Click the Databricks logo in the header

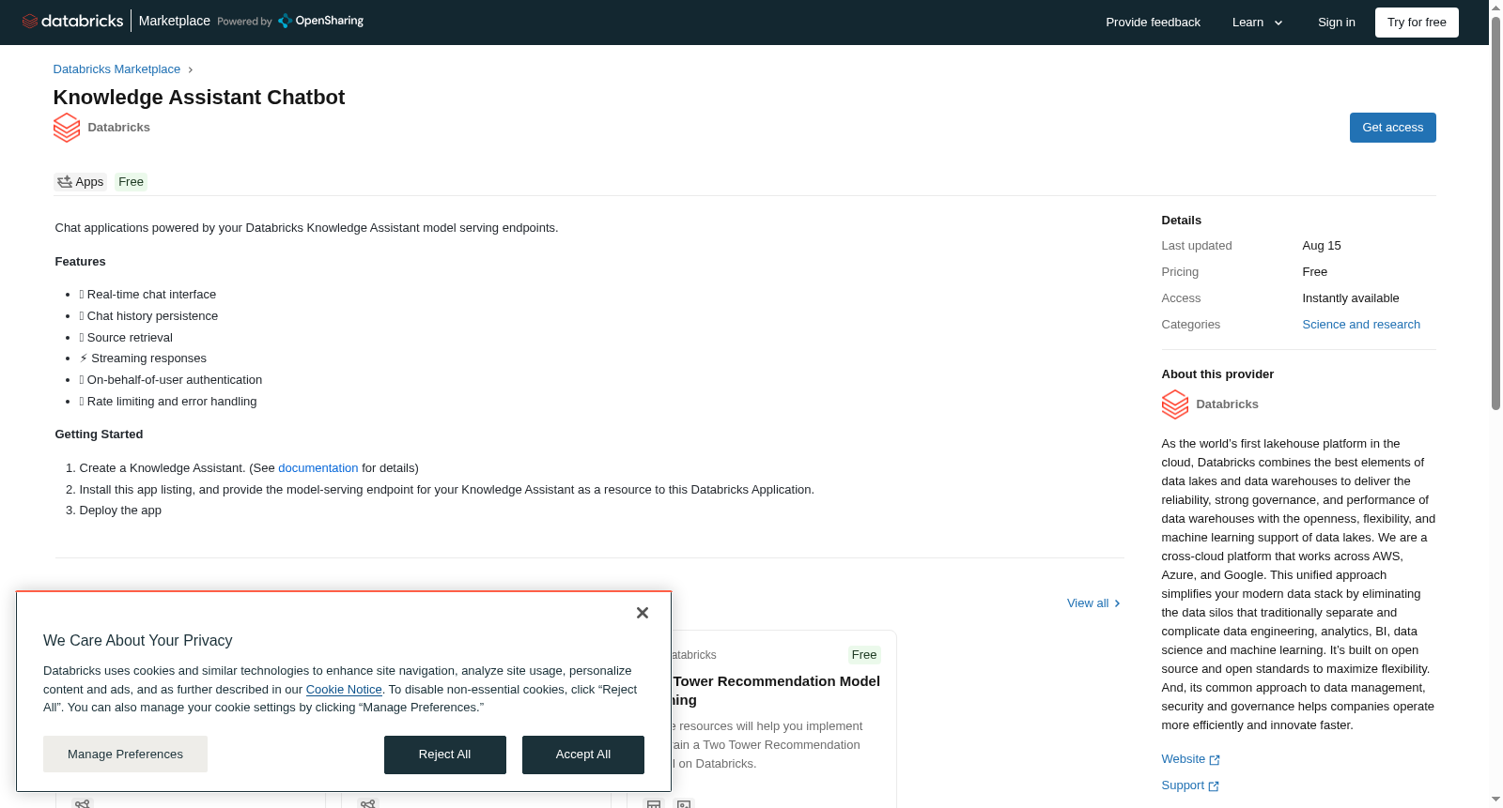[x=72, y=21]
